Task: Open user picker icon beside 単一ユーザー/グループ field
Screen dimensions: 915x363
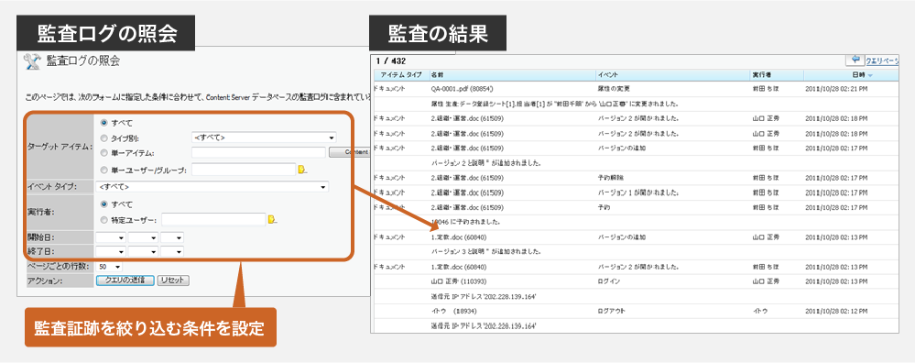Action: click(x=302, y=170)
